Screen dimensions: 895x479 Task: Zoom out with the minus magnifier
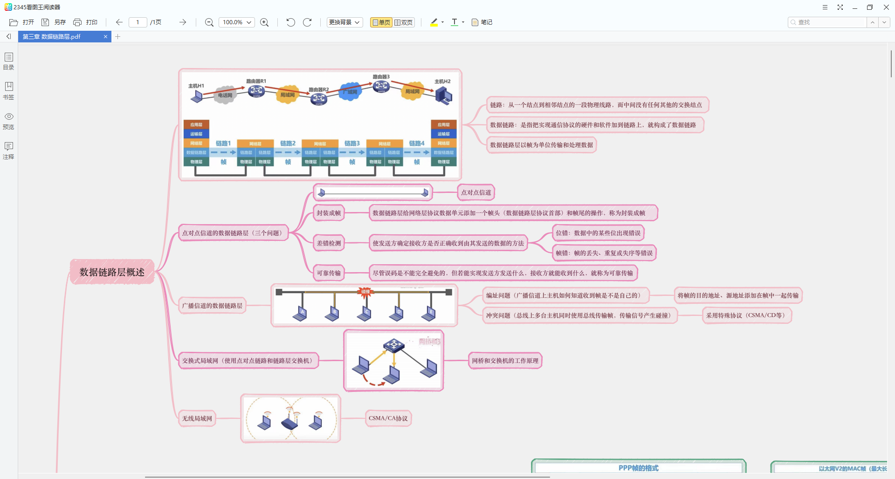(x=209, y=22)
